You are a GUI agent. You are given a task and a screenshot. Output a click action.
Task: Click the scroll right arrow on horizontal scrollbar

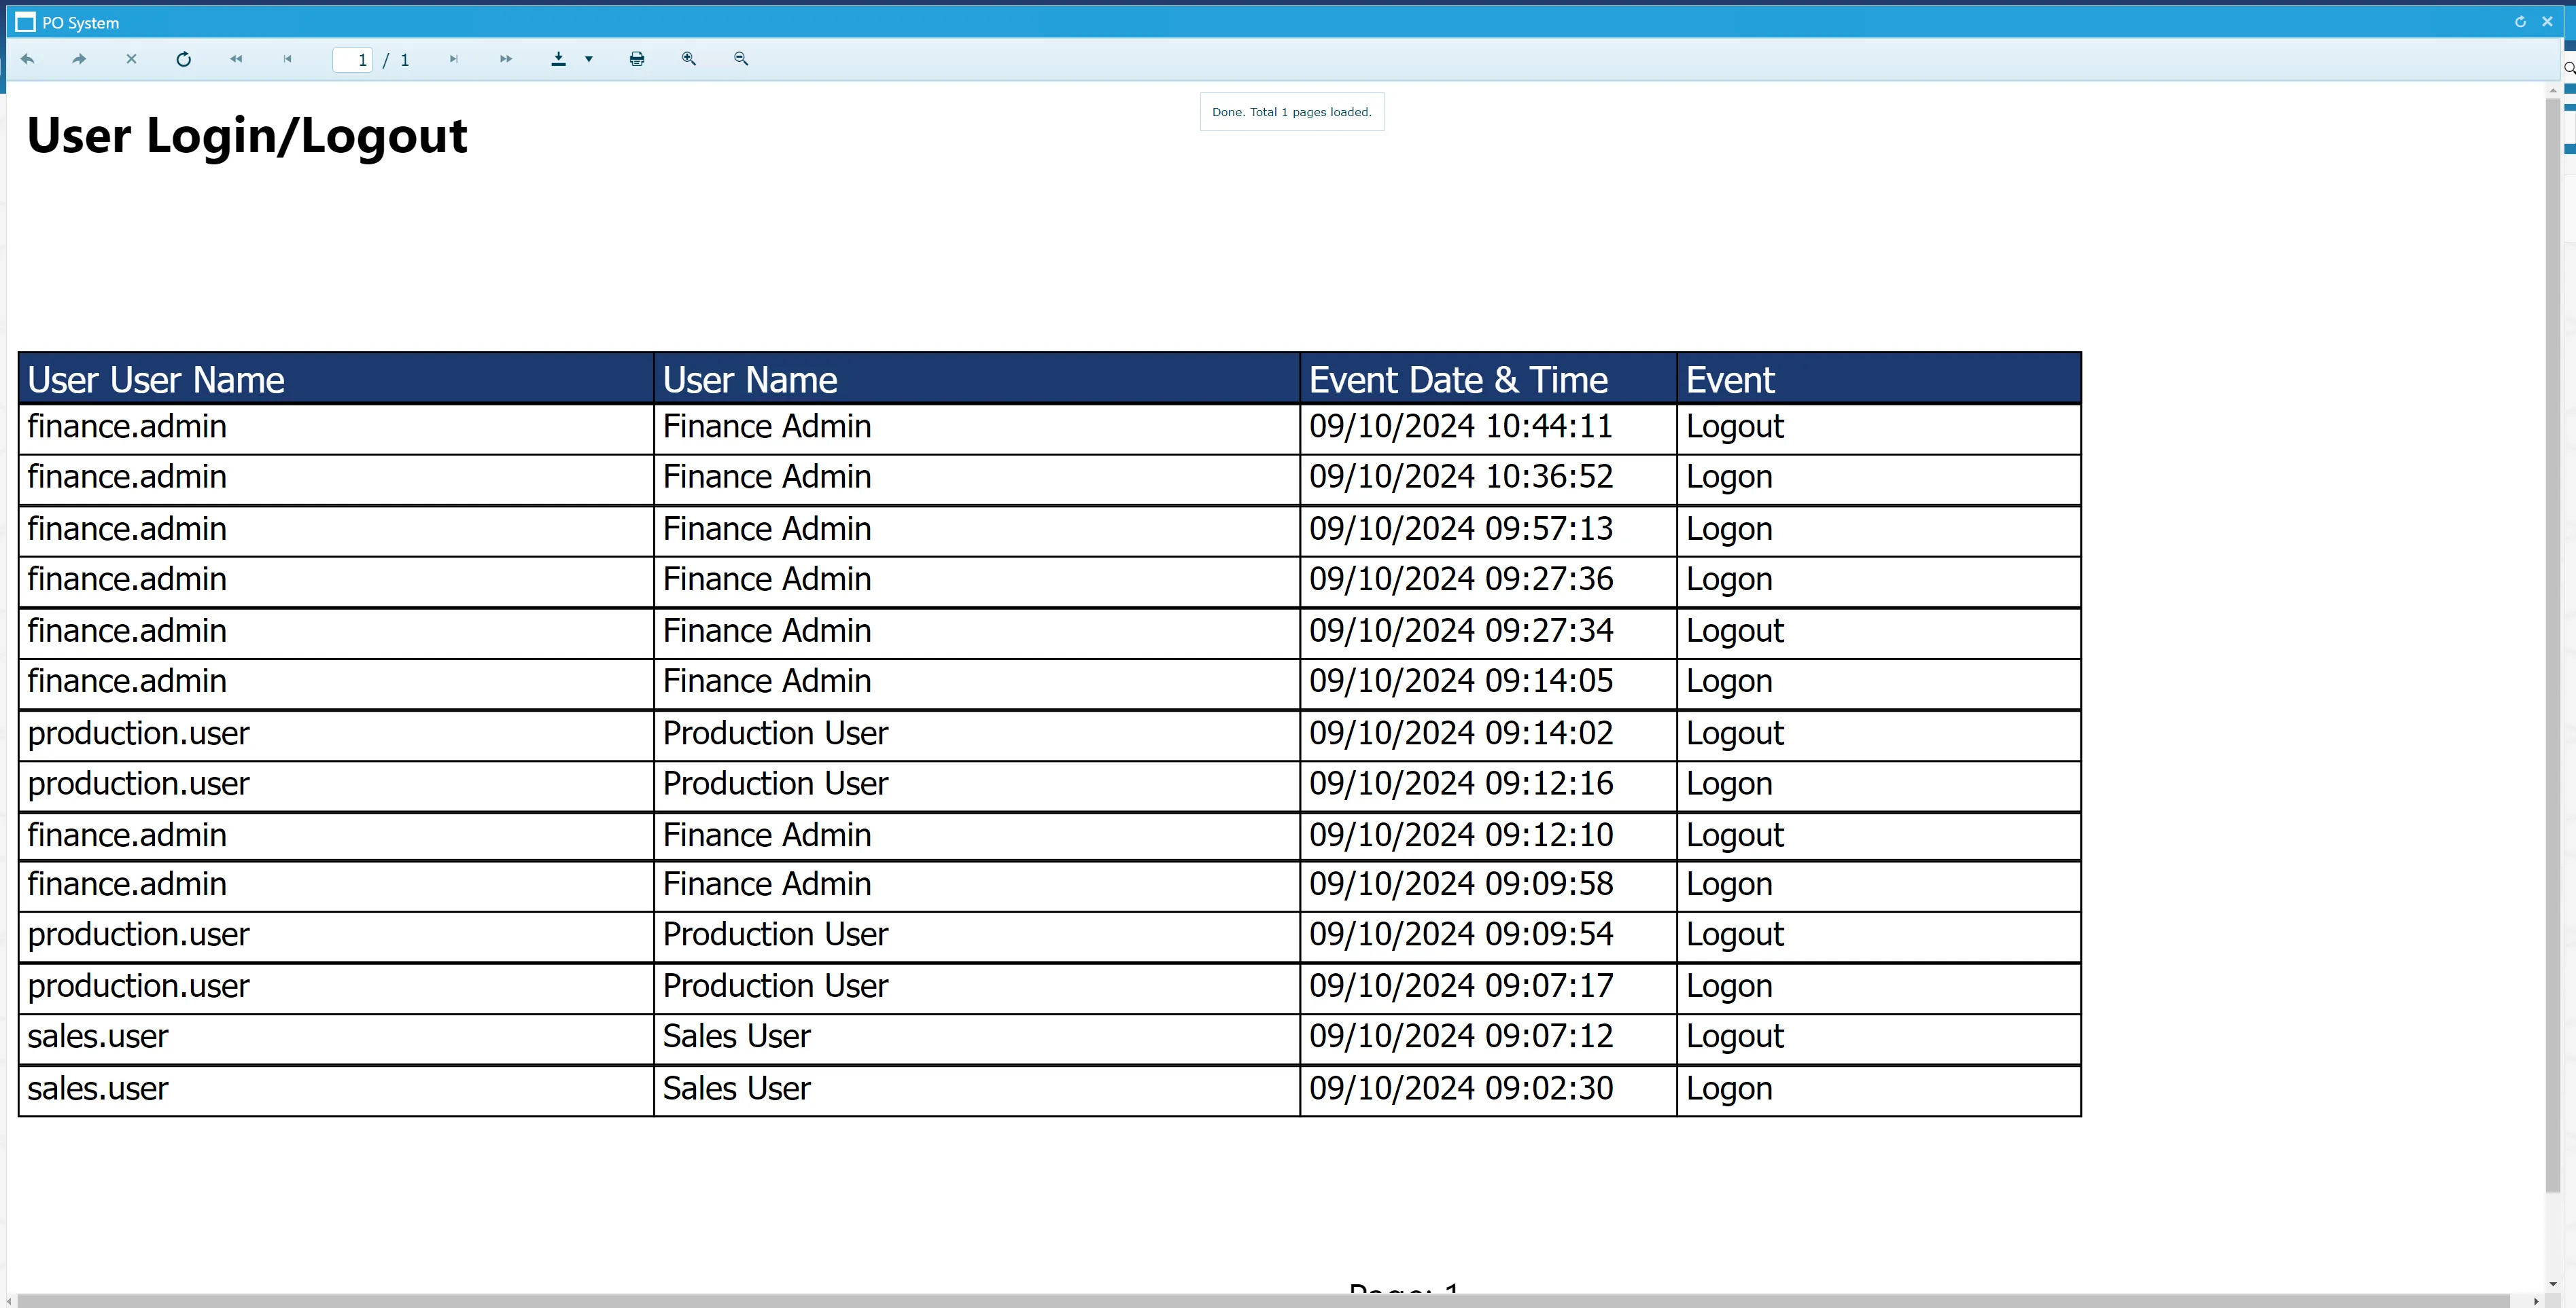[2536, 1301]
